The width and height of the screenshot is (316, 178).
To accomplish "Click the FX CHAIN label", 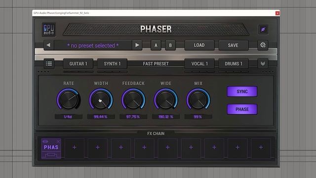I will pyautogui.click(x=156, y=133).
